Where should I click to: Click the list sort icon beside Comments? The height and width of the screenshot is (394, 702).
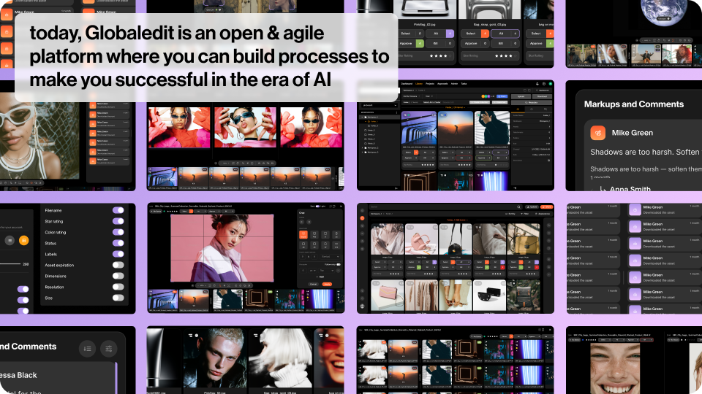[87, 349]
